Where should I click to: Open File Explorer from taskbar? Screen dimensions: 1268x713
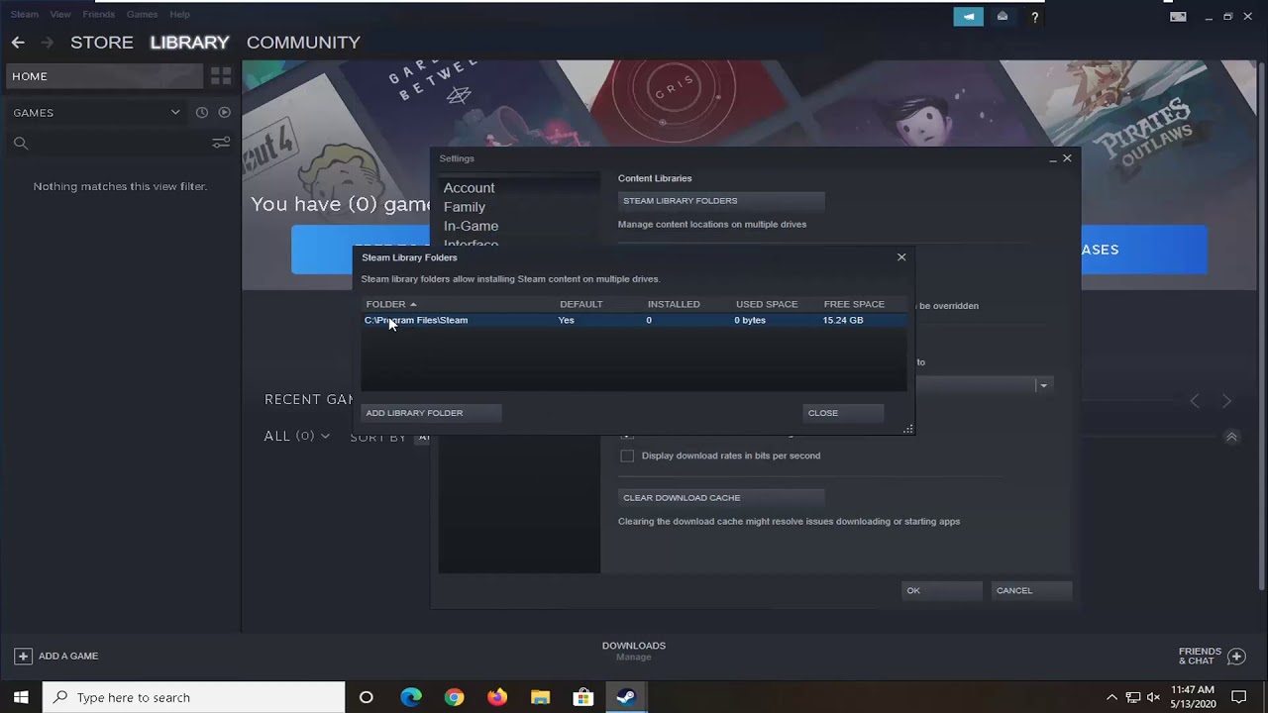pos(540,697)
